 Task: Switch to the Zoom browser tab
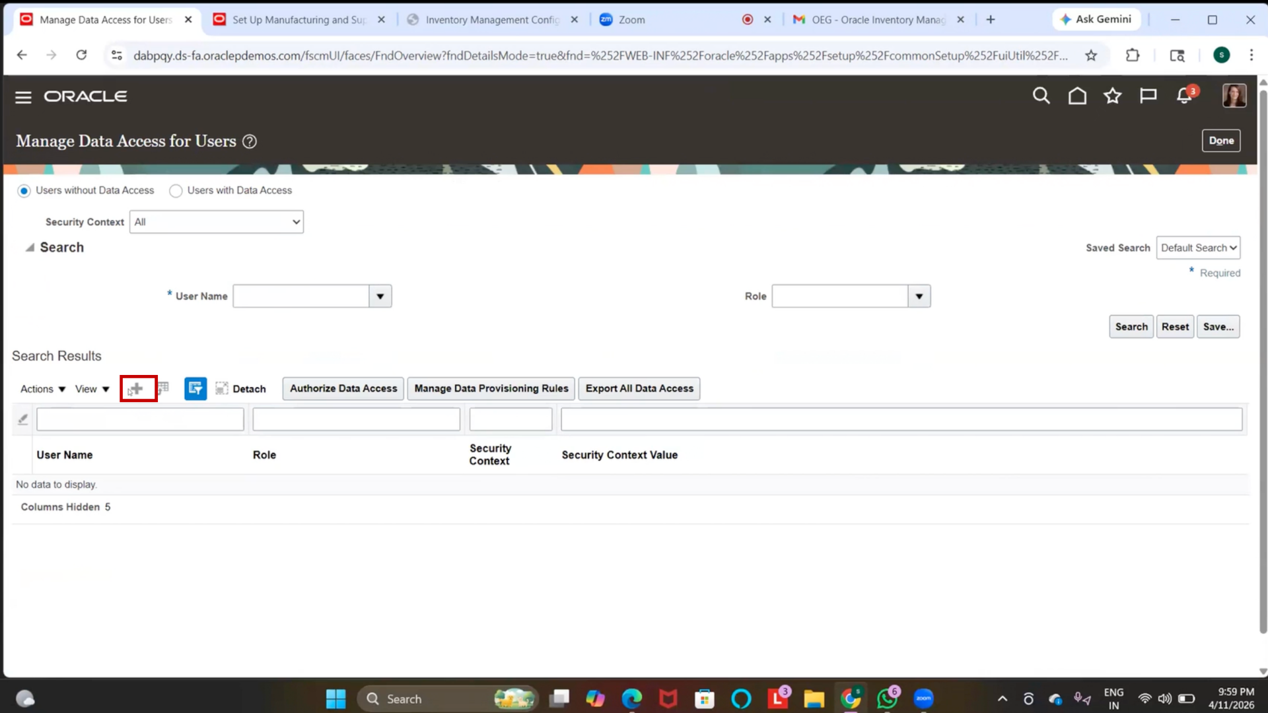pos(686,20)
